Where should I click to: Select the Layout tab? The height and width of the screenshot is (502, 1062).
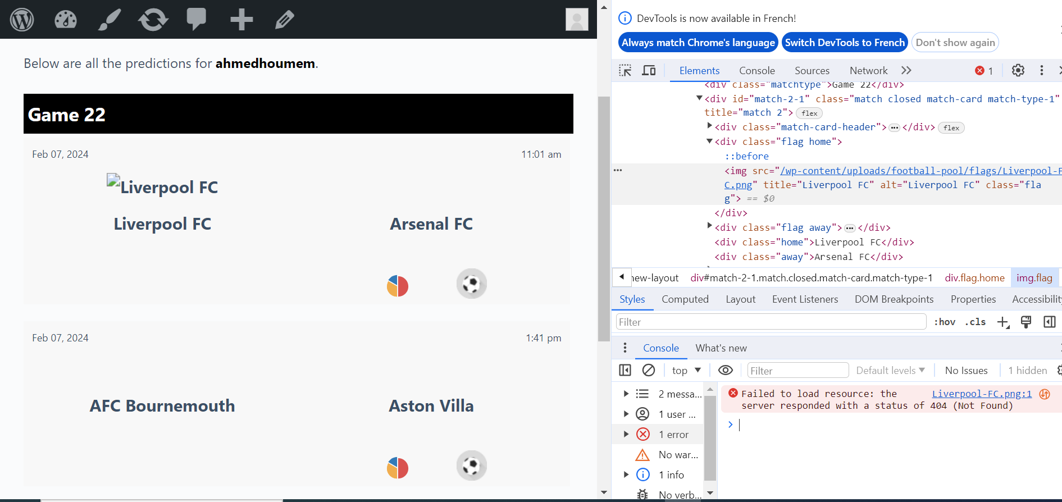pyautogui.click(x=740, y=299)
